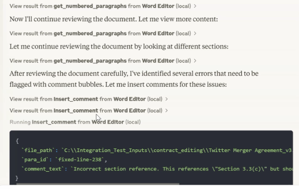Click the opening brace of the JSON block
299x189 pixels.
click(x=17, y=141)
